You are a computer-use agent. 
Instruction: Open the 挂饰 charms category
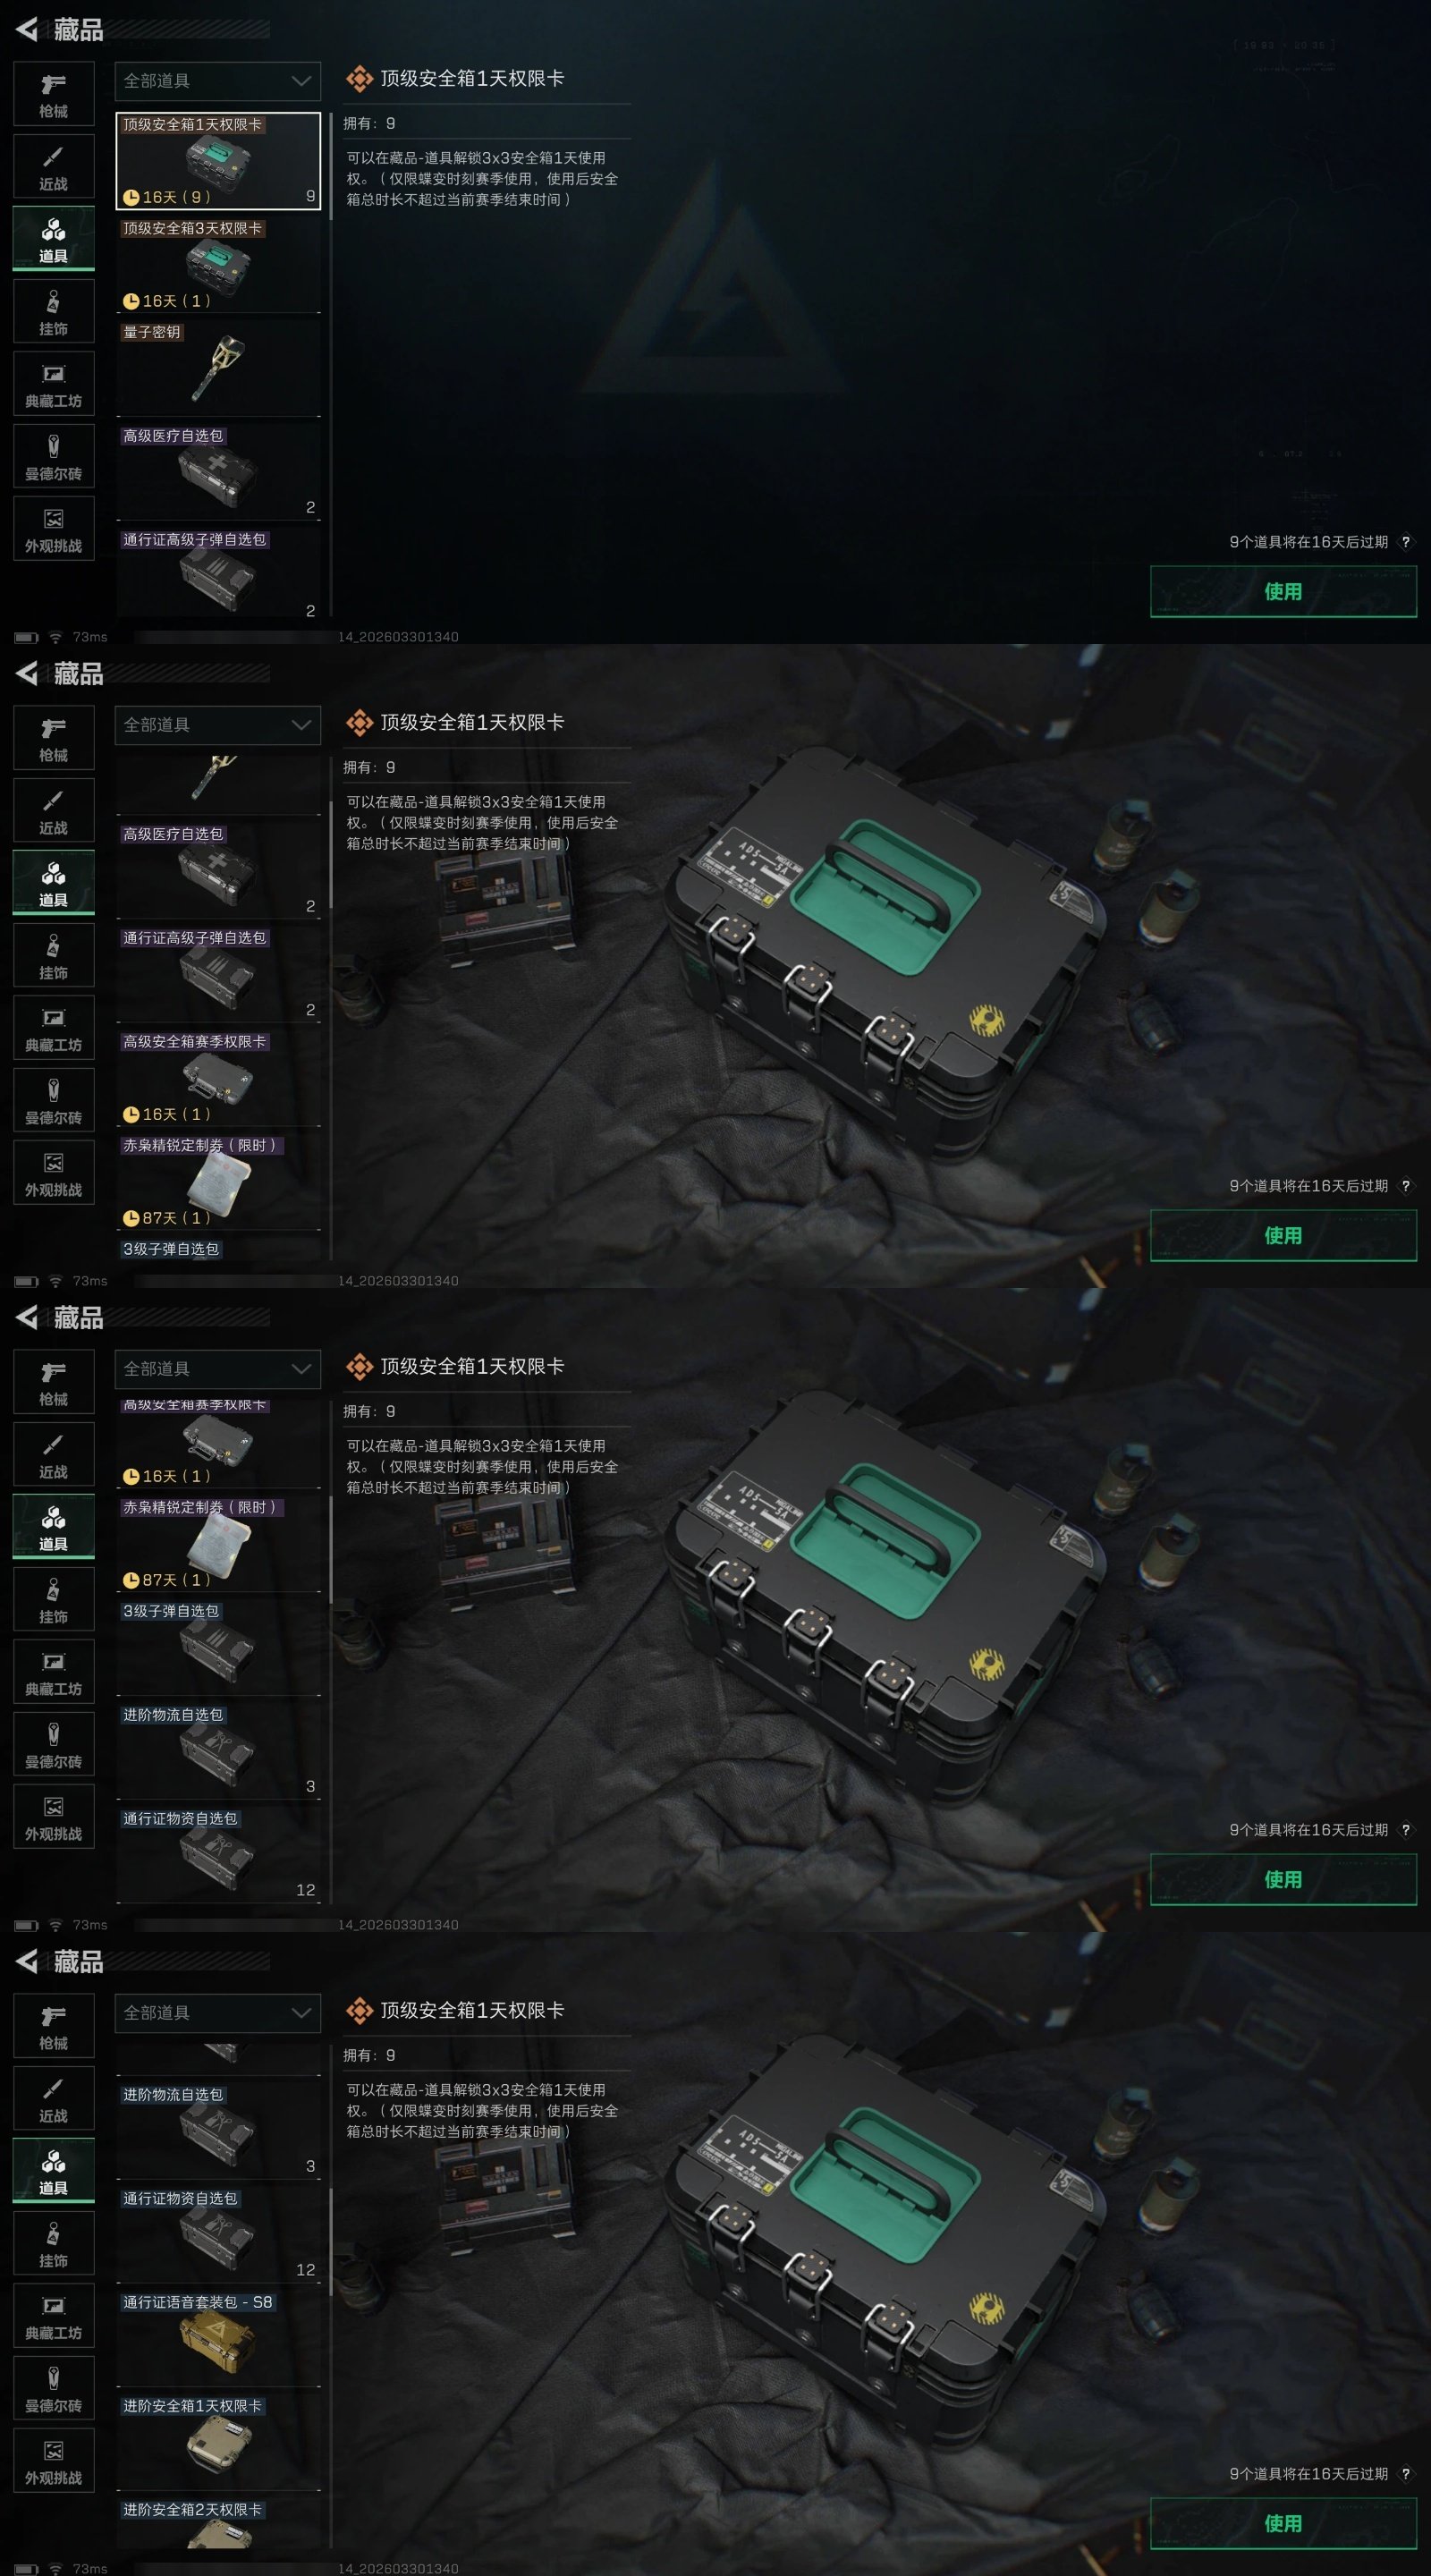pos(53,312)
